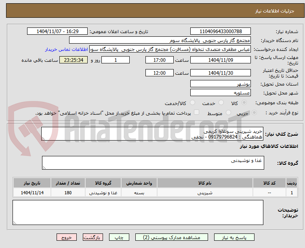Click the resize grip of توضیحات خریدار textarea
Image resolution: width=305 pixels, height=248 pixels.
pyautogui.click(x=15, y=223)
